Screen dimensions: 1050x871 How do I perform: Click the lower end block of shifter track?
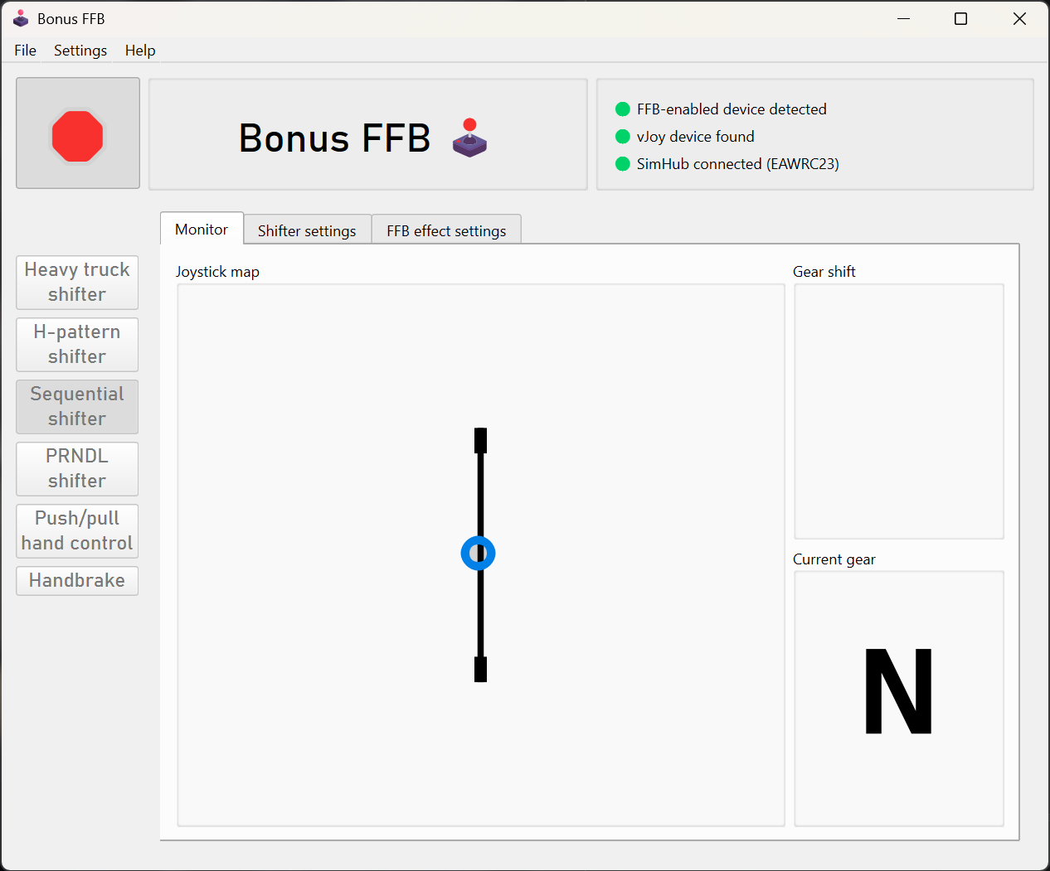[480, 669]
